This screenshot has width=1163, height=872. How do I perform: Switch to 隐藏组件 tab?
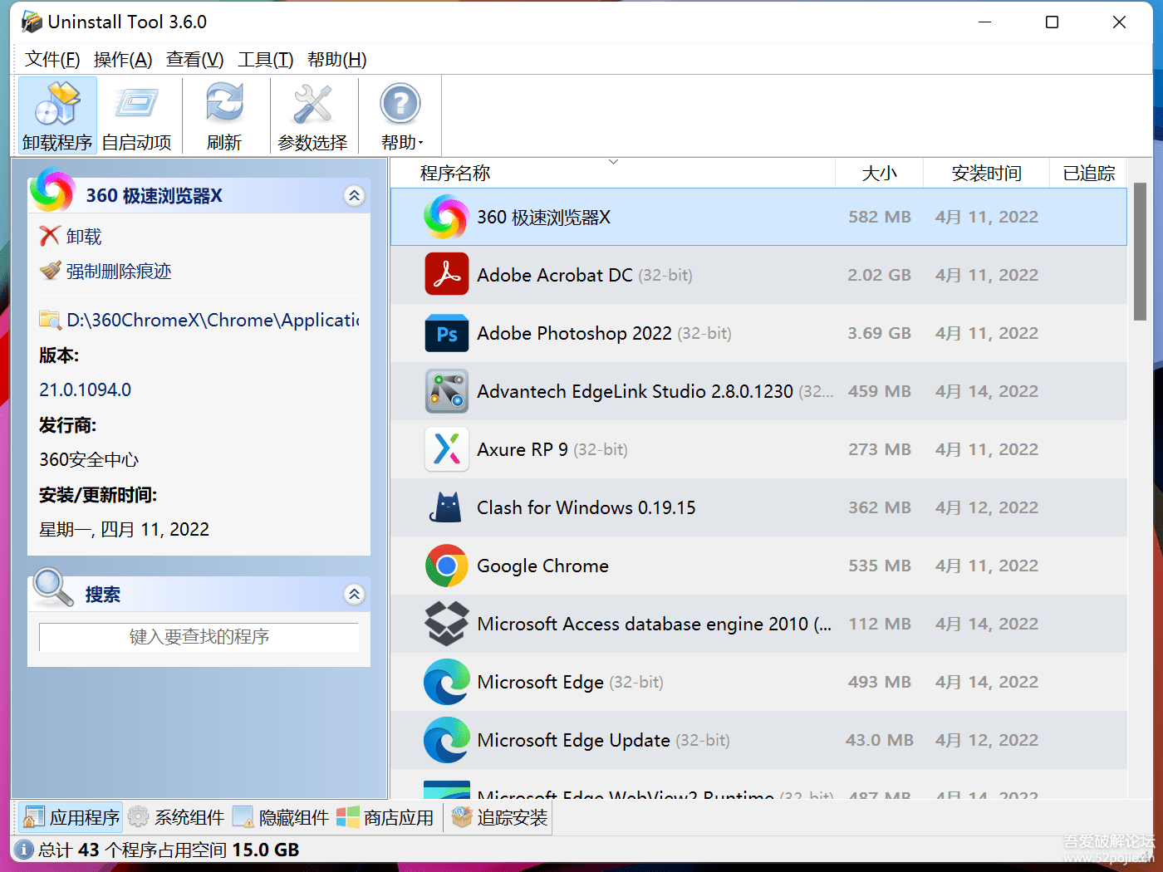281,818
